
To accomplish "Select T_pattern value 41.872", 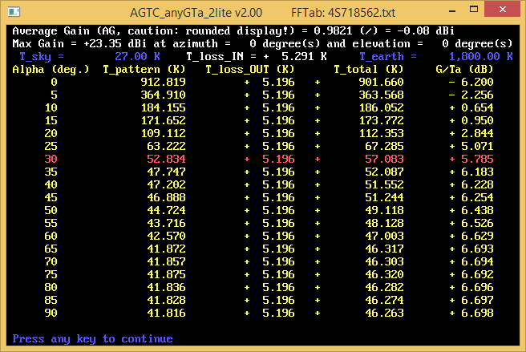I will coord(167,249).
